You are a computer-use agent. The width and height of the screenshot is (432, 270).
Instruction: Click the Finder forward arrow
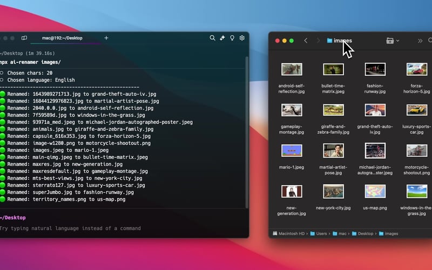[x=318, y=41]
